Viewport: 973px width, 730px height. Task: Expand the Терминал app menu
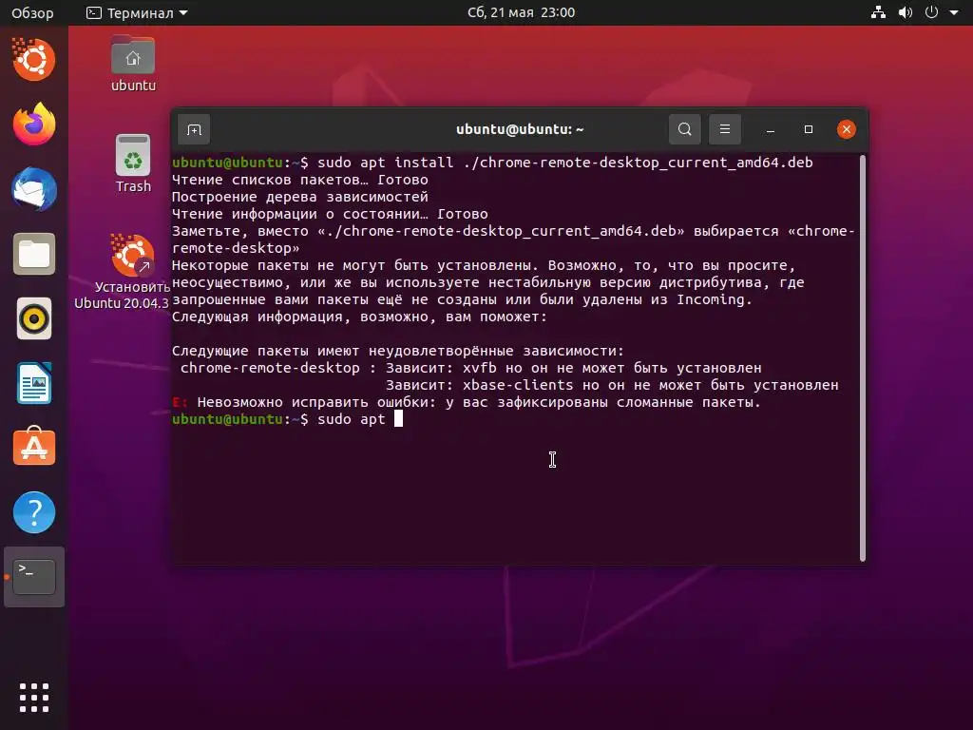pyautogui.click(x=137, y=12)
